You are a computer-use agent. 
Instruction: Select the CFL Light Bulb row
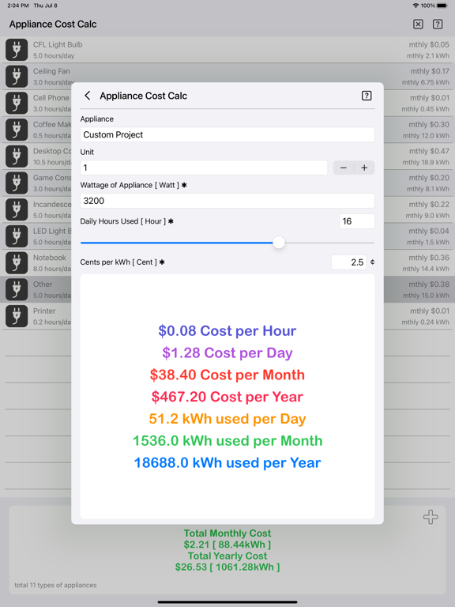(227, 50)
